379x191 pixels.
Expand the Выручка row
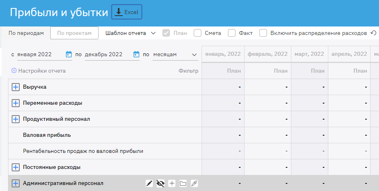[x=16, y=87]
